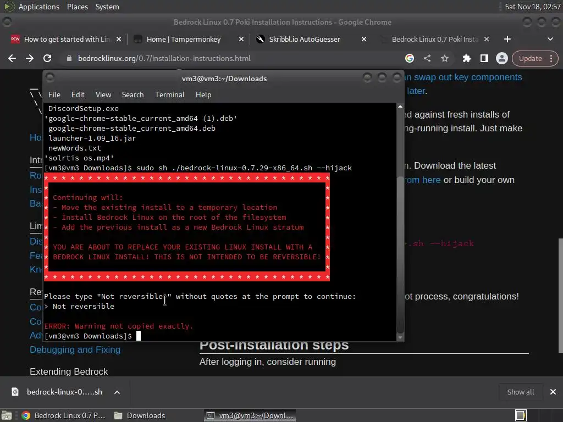Close the Skribbl.io AutoGuesser tab
The height and width of the screenshot is (422, 563).
click(x=364, y=39)
